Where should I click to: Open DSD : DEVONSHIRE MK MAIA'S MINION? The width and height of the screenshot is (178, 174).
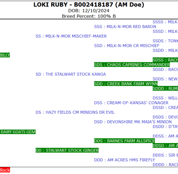[x=133, y=122]
